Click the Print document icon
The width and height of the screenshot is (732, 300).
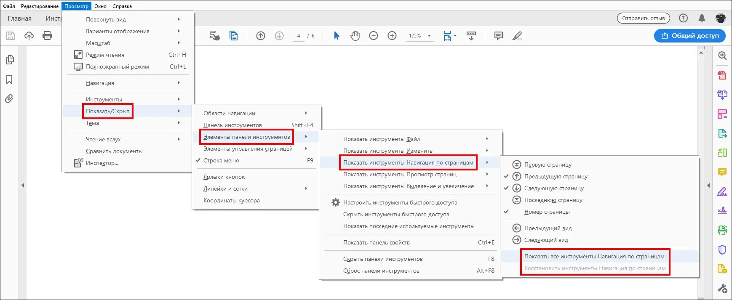tap(47, 36)
